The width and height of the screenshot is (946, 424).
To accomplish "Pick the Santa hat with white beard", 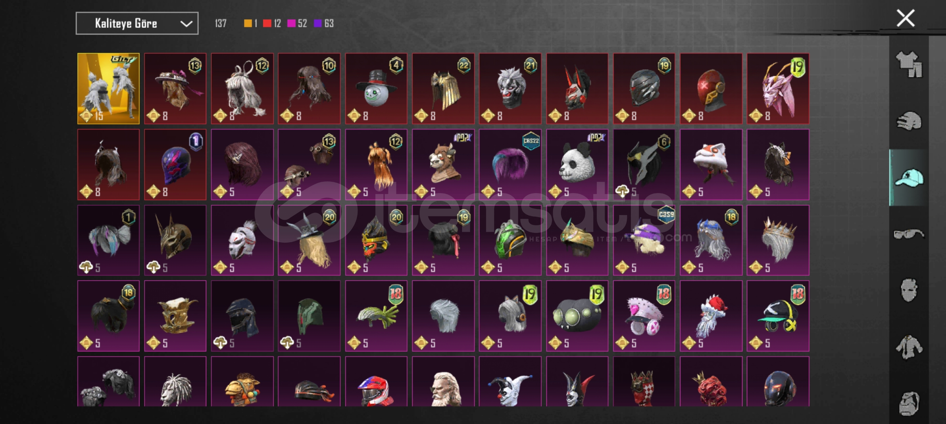I will [x=711, y=316].
